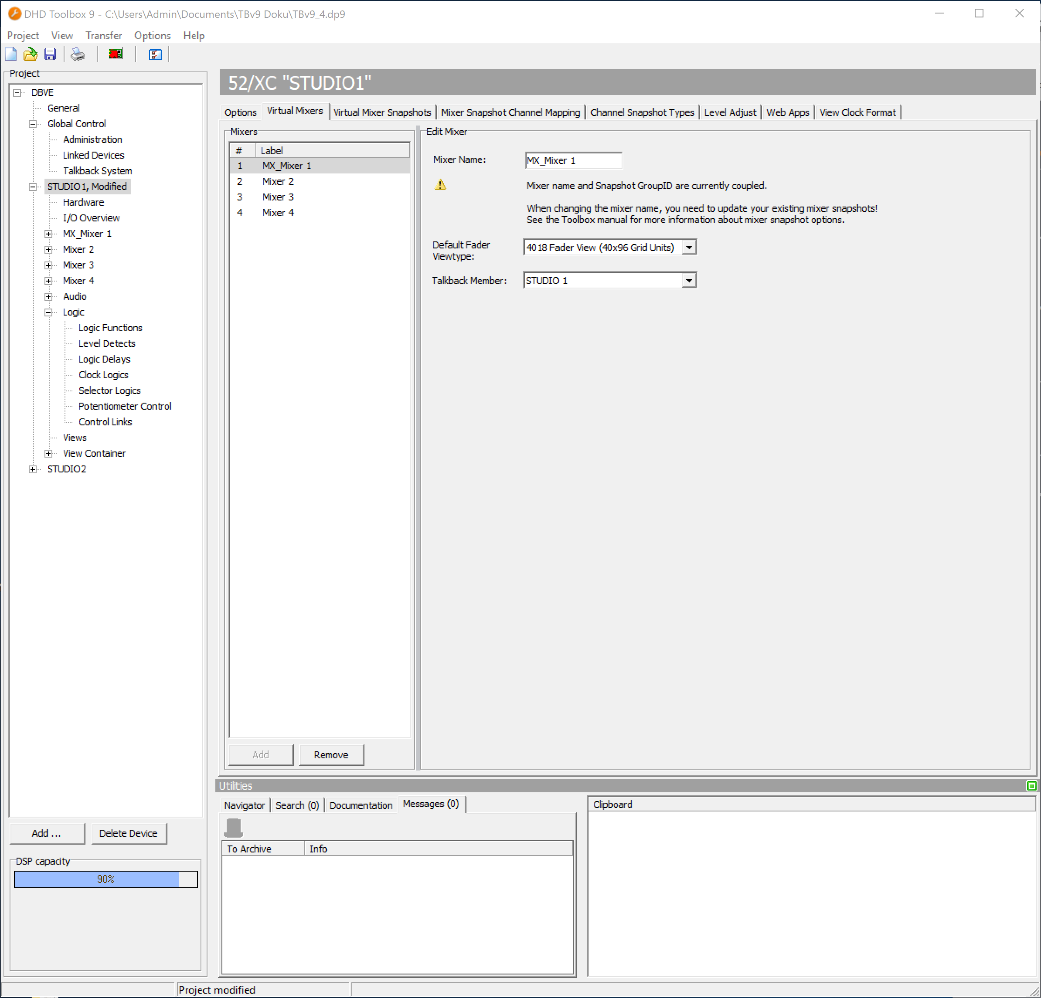Click the Delete Device button
The width and height of the screenshot is (1041, 998).
[128, 833]
